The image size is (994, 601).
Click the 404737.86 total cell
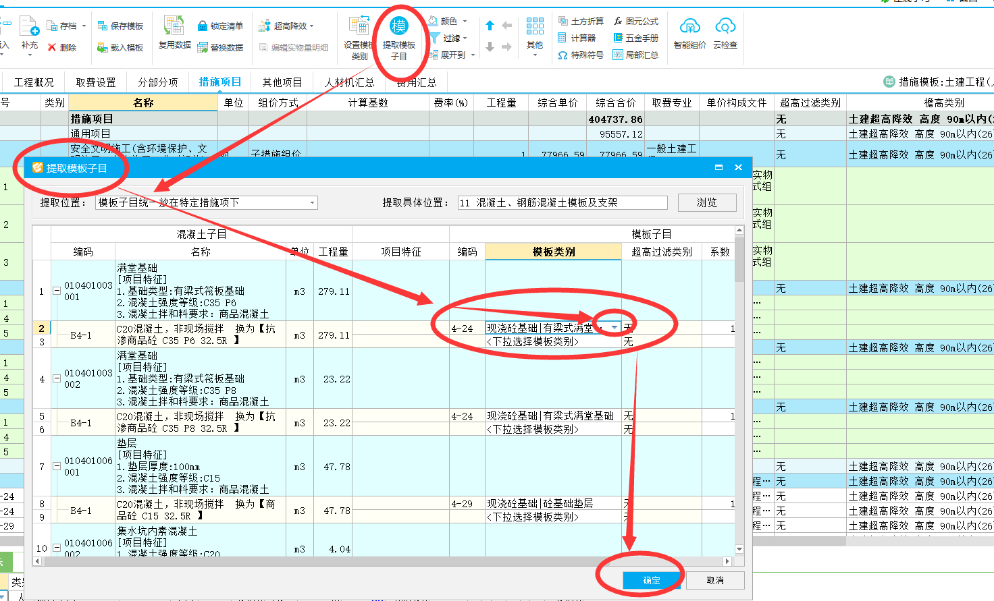[615, 119]
